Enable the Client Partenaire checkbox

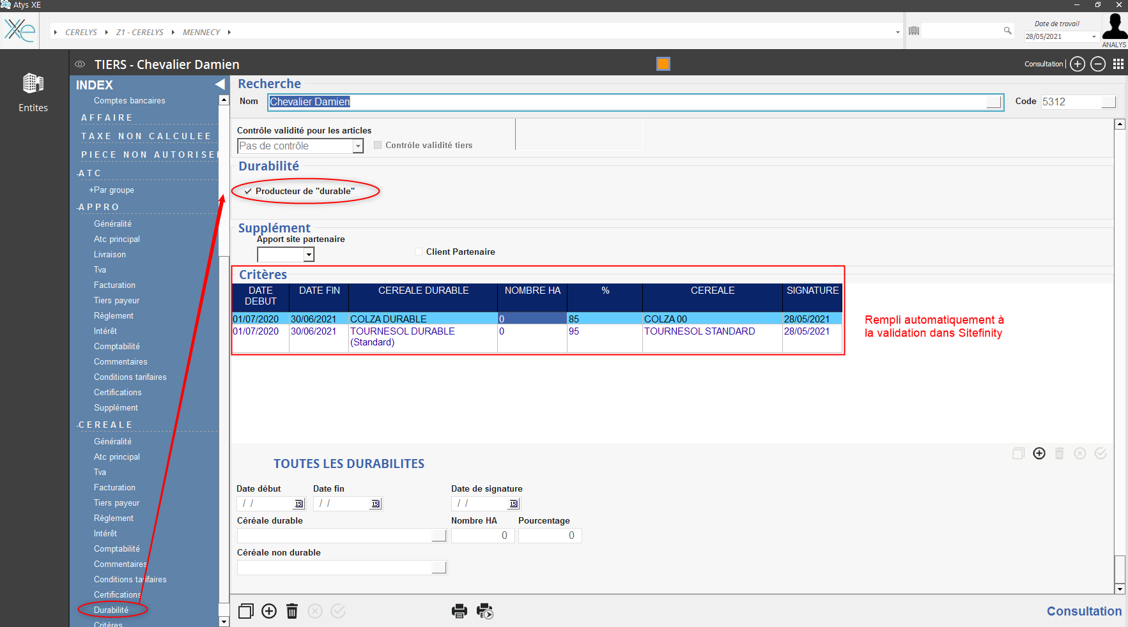419,252
